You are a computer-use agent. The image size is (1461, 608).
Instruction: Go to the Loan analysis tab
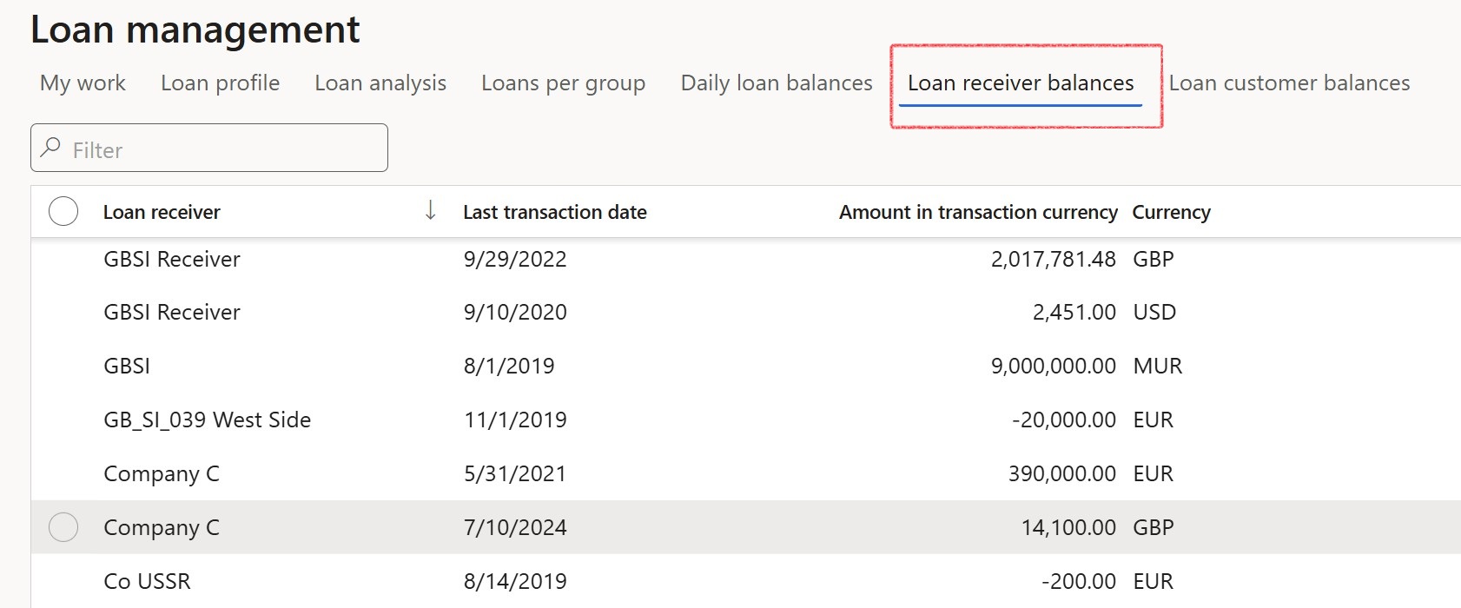click(x=380, y=83)
